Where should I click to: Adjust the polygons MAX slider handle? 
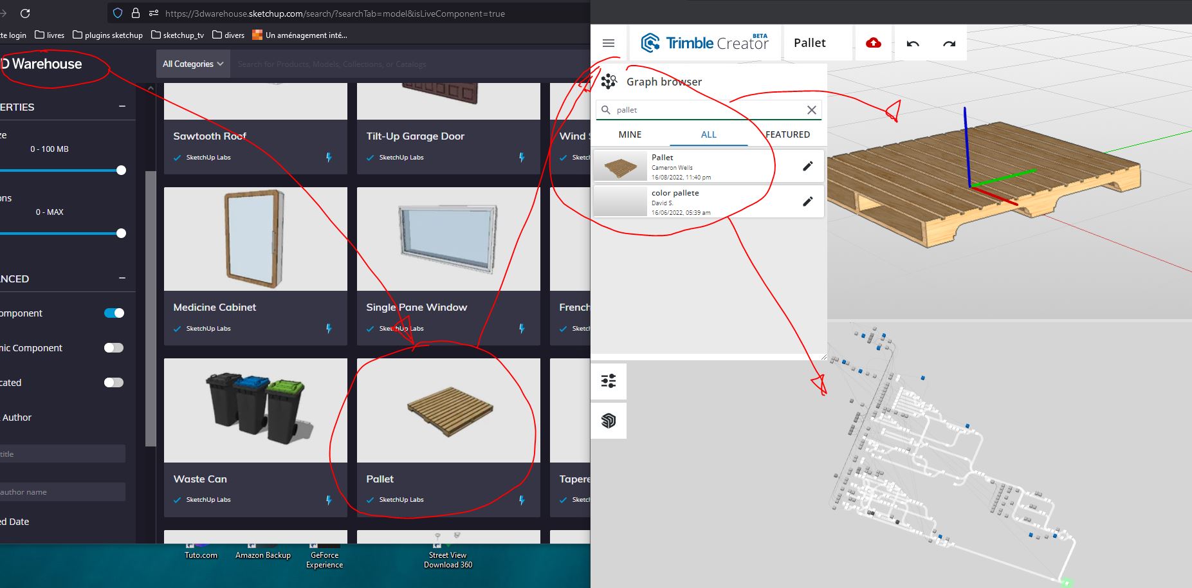121,234
